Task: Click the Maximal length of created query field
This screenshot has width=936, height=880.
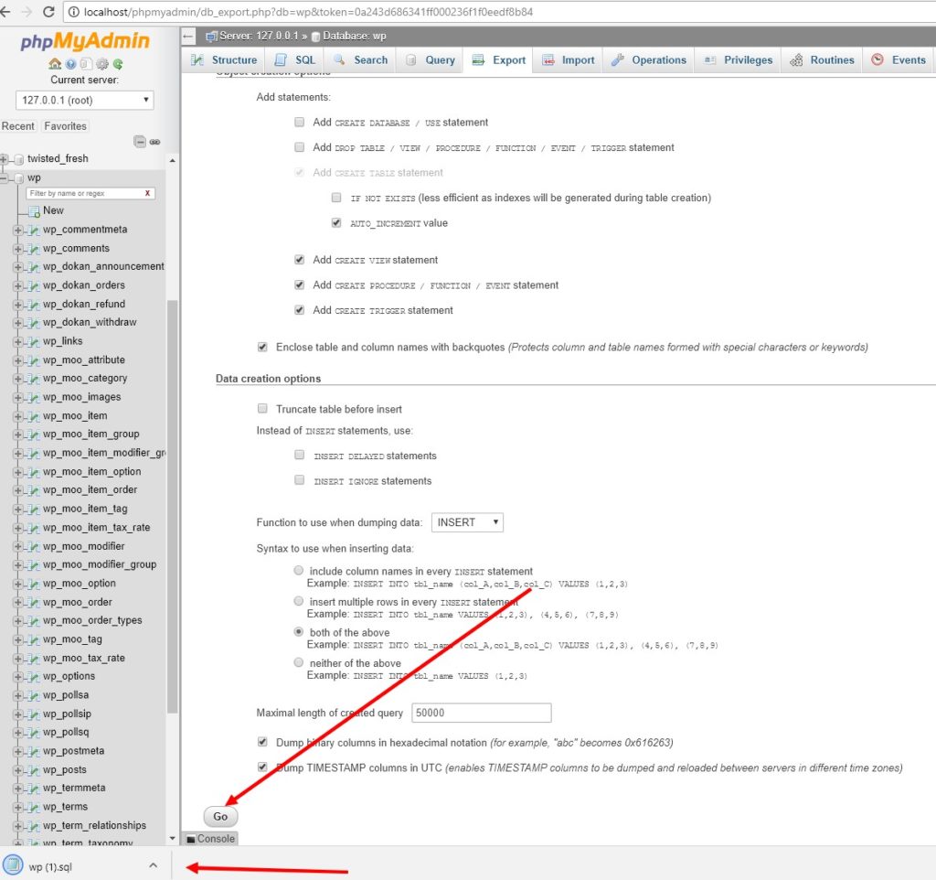Action: [x=481, y=713]
